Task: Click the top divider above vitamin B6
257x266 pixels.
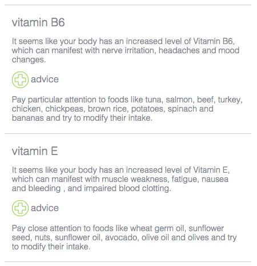Action: [128, 5]
